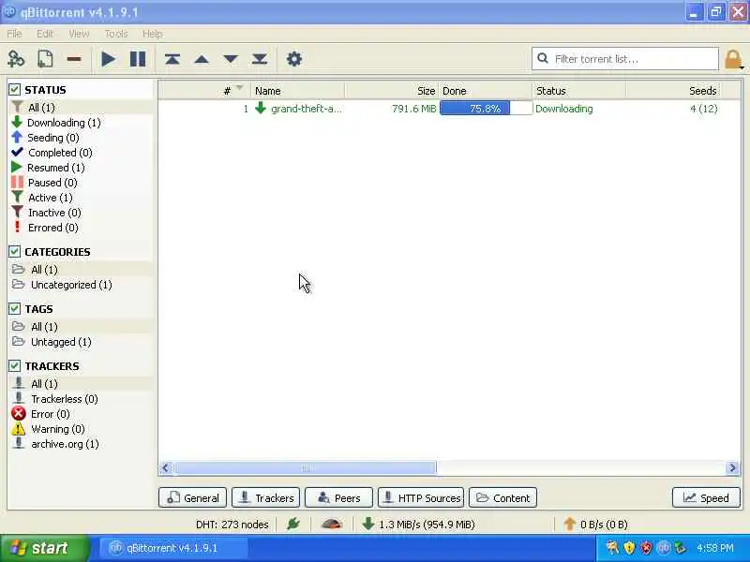750x562 pixels.
Task: Toggle the CATEGORIES section checkbox
Action: [x=14, y=251]
